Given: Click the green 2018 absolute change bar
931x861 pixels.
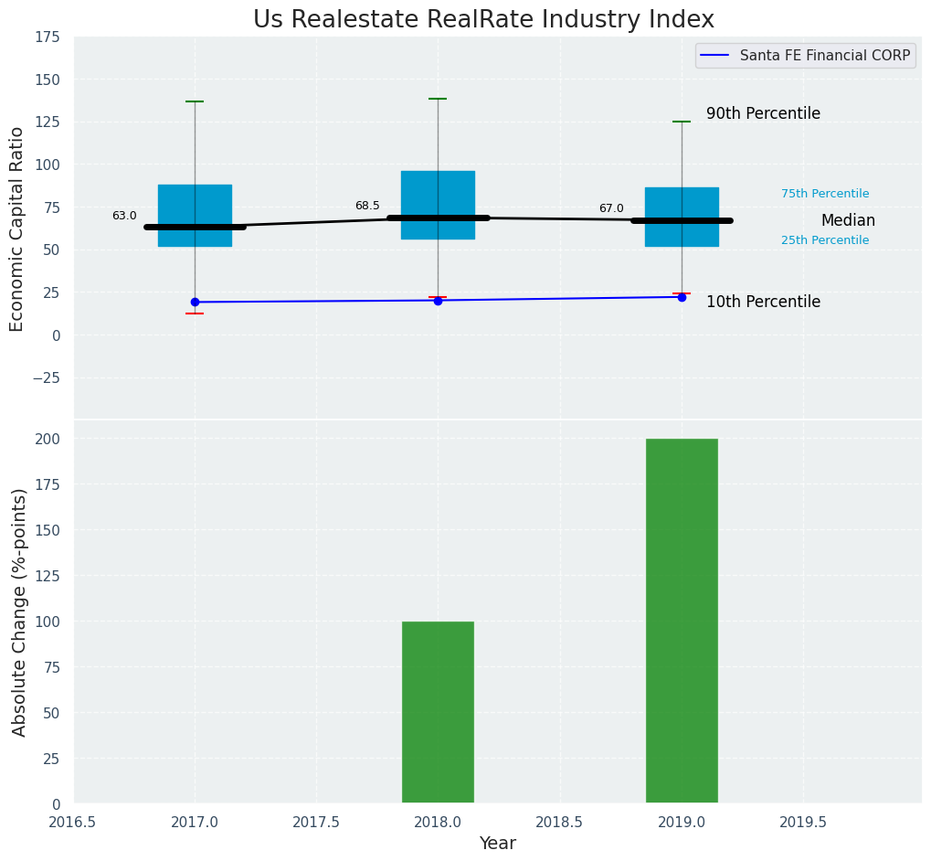Looking at the screenshot, I should [x=438, y=712].
